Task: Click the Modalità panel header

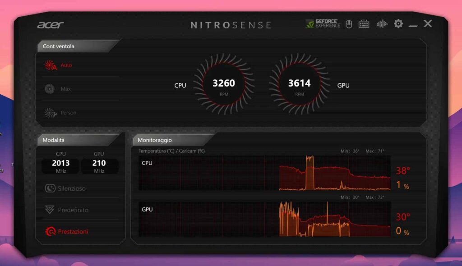Action: [x=54, y=140]
